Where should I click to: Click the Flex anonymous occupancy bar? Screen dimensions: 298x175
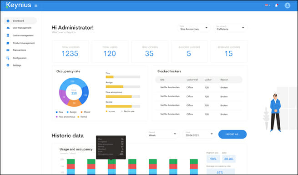coord(123,96)
